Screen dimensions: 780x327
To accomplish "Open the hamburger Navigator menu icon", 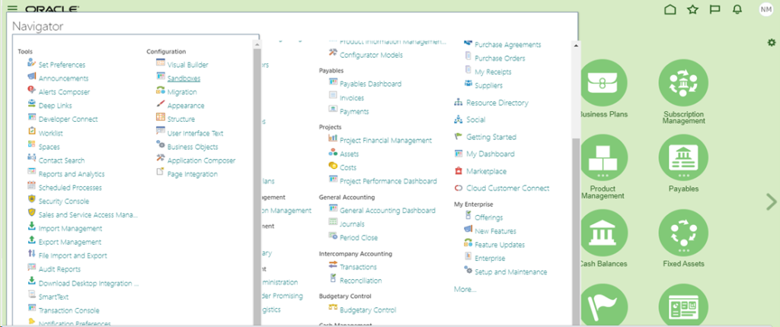I will pos(13,9).
